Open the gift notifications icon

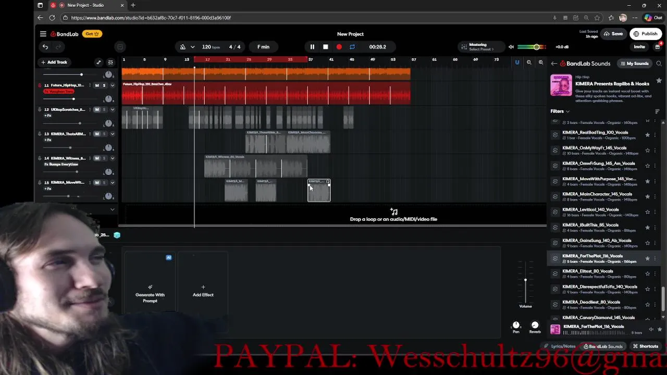tap(658, 47)
